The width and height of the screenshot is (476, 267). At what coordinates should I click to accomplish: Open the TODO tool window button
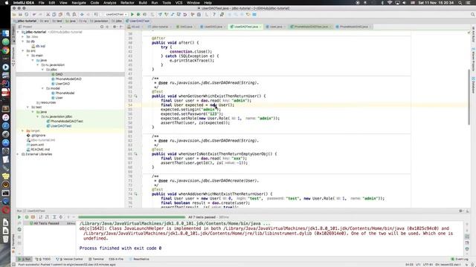[43, 259]
